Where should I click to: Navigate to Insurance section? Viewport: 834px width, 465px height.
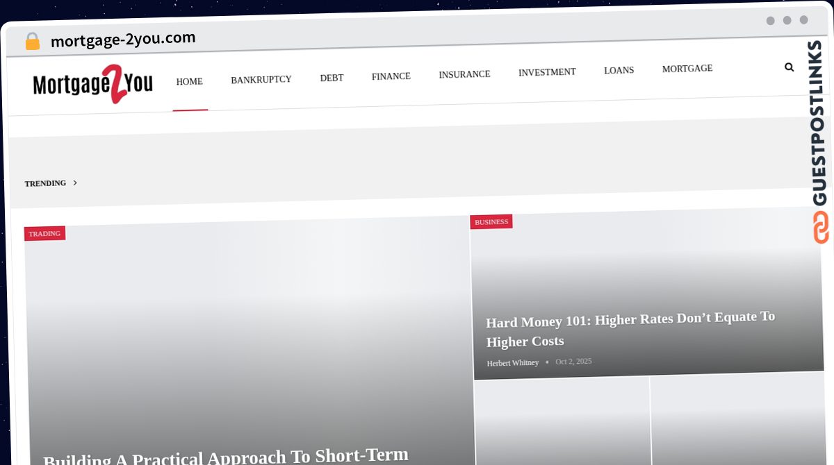click(x=464, y=74)
